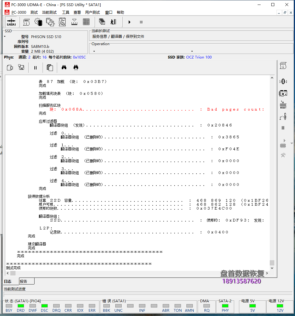
Task: Start test with the play arrow
Action: (129, 22)
